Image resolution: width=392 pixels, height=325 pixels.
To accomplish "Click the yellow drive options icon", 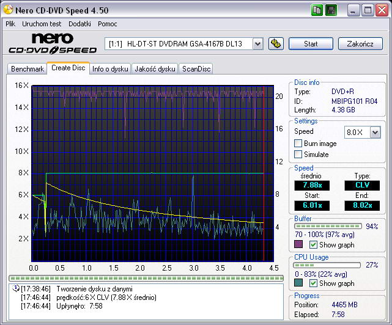I will (x=276, y=43).
